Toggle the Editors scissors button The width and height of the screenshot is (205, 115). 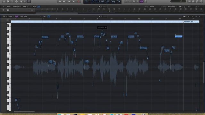[29, 1]
